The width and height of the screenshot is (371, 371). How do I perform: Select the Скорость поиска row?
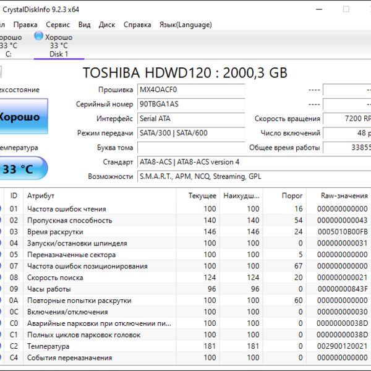tap(185, 278)
